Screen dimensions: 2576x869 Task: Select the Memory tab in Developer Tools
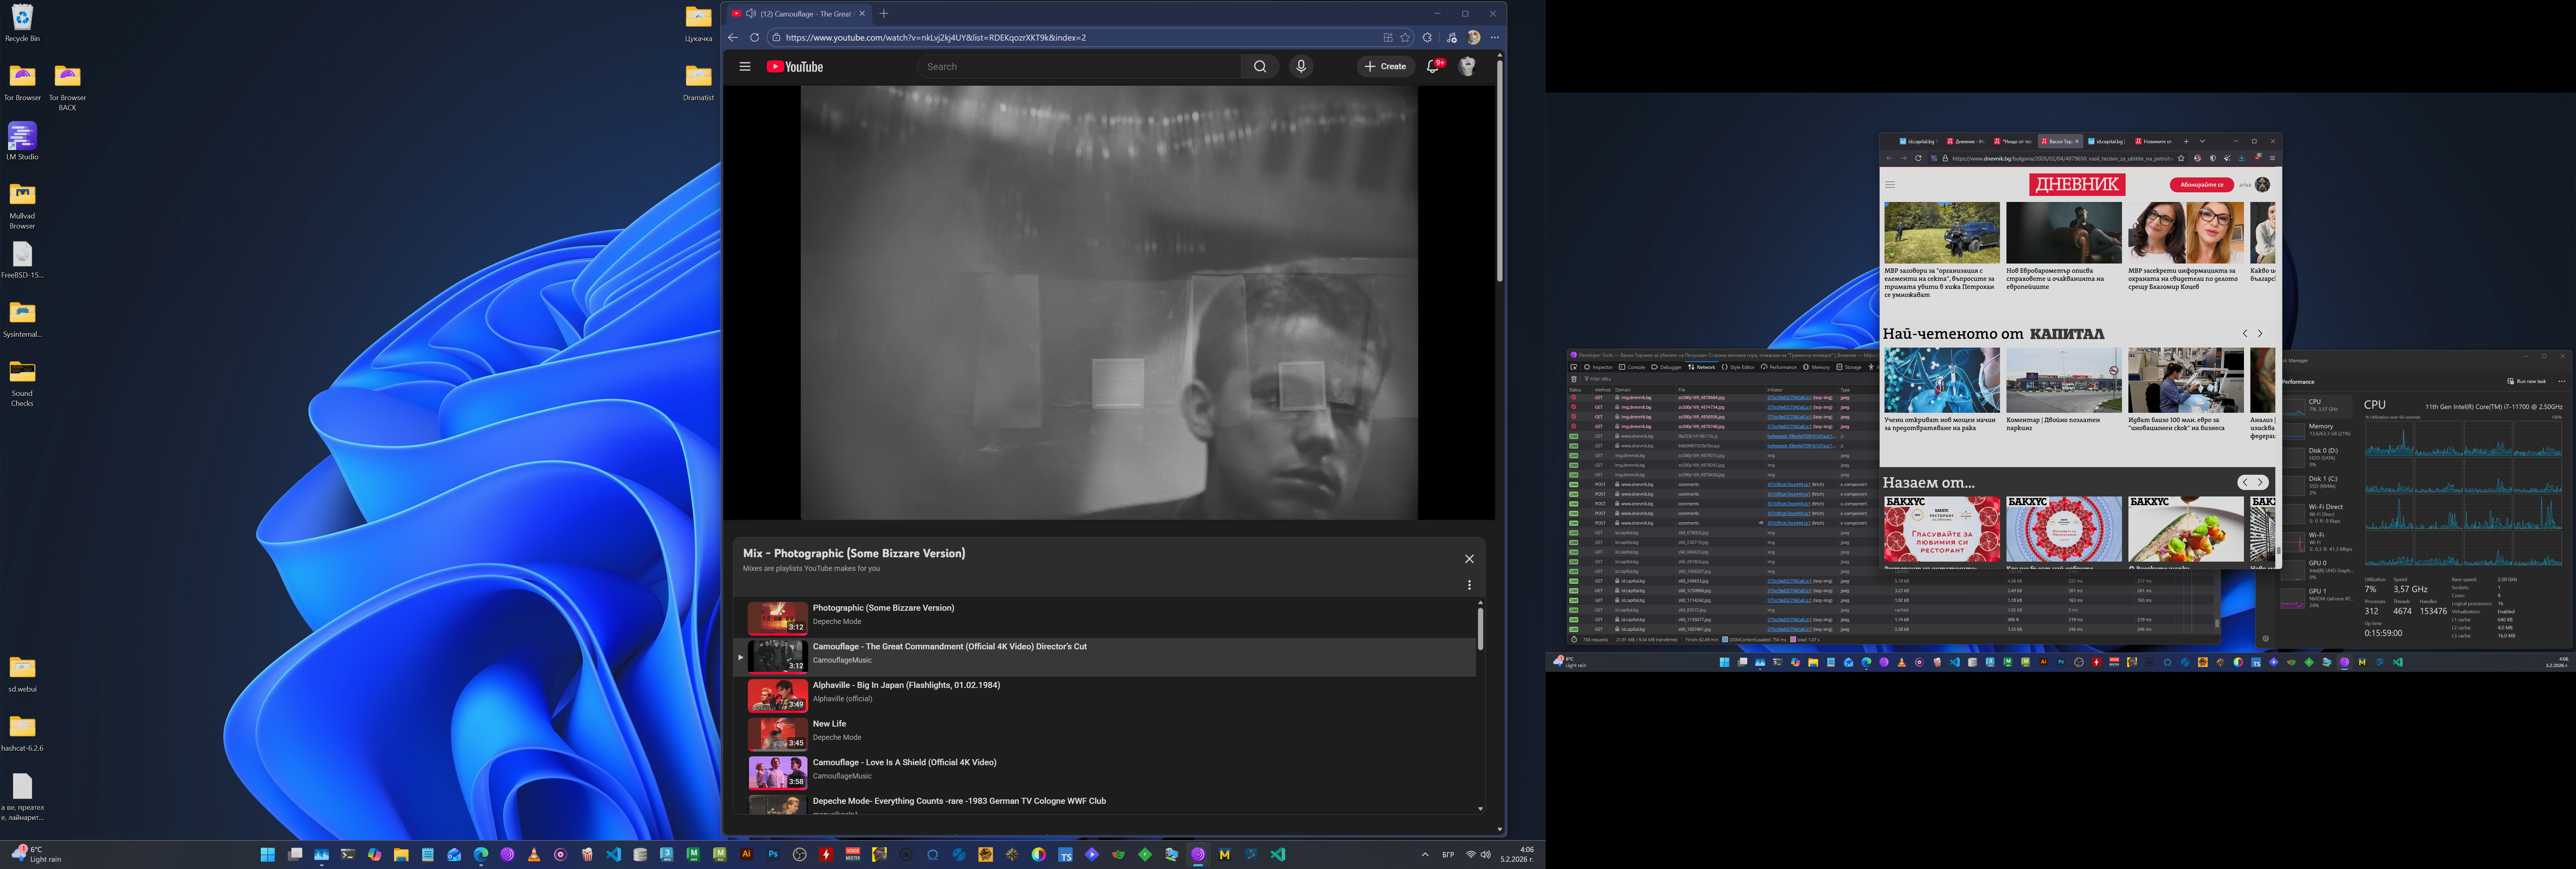(1816, 367)
